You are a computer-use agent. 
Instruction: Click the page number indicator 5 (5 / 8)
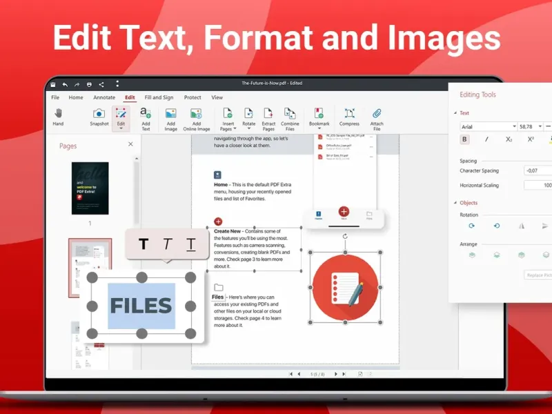coord(317,374)
